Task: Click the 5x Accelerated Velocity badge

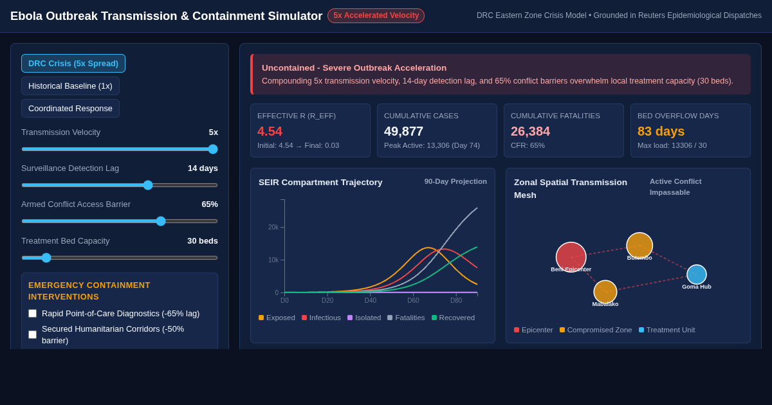Action: pos(376,15)
